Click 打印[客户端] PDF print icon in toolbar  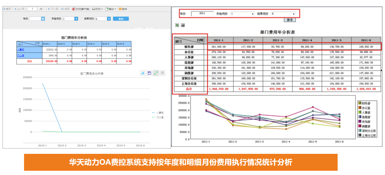tap(74, 9)
